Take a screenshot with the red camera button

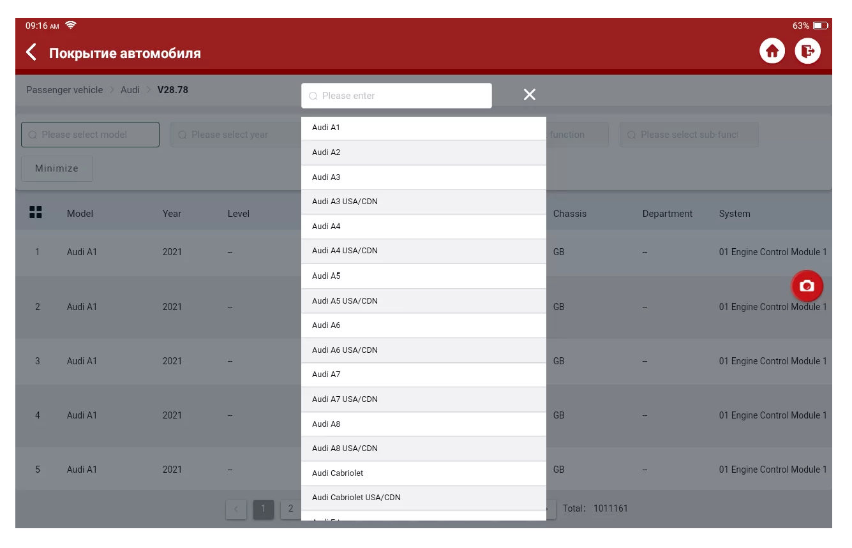(x=807, y=286)
